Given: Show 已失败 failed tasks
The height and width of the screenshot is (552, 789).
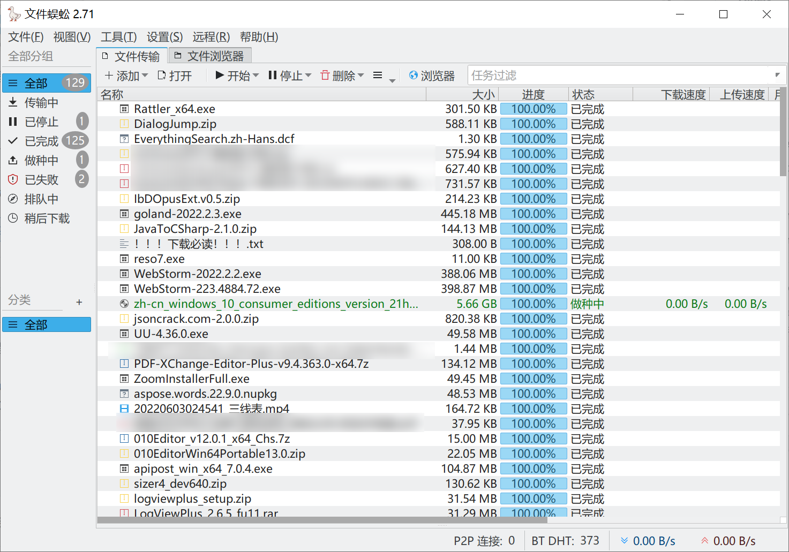Looking at the screenshot, I should [47, 179].
